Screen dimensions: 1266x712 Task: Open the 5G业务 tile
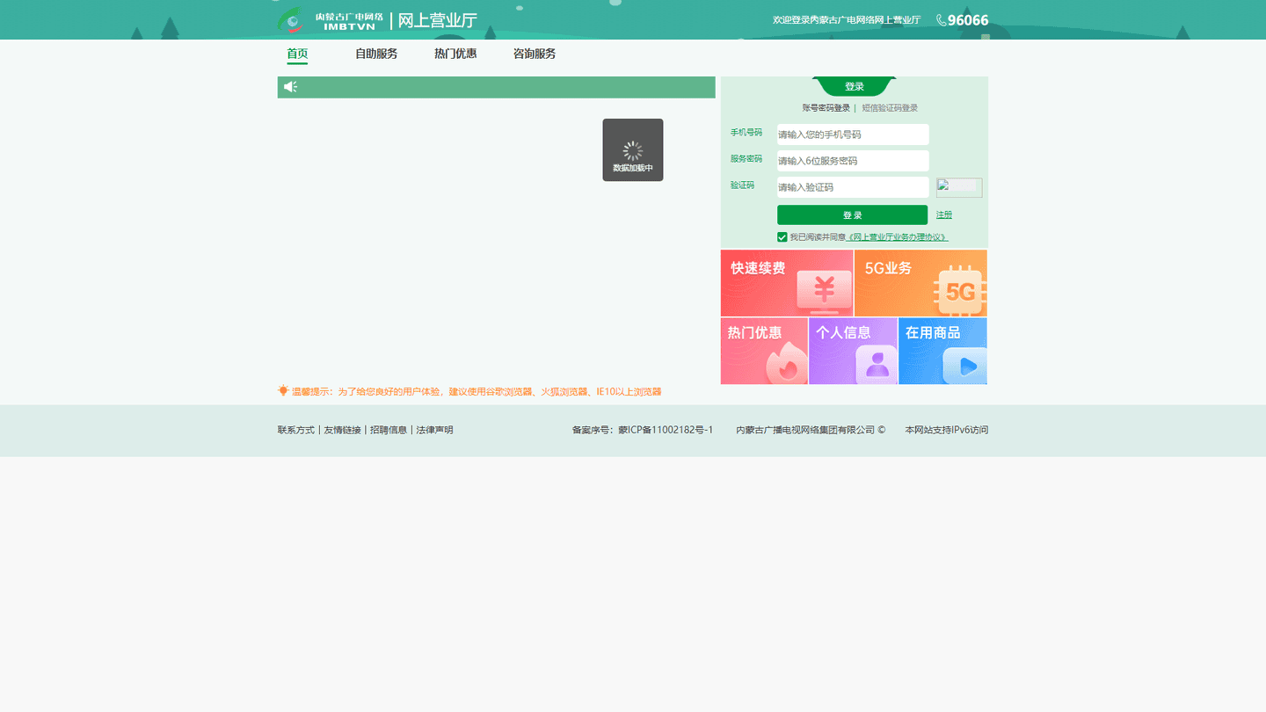[920, 283]
